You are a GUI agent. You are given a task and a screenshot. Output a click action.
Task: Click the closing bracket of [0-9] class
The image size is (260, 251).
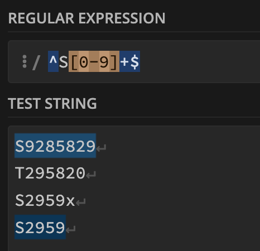114,61
